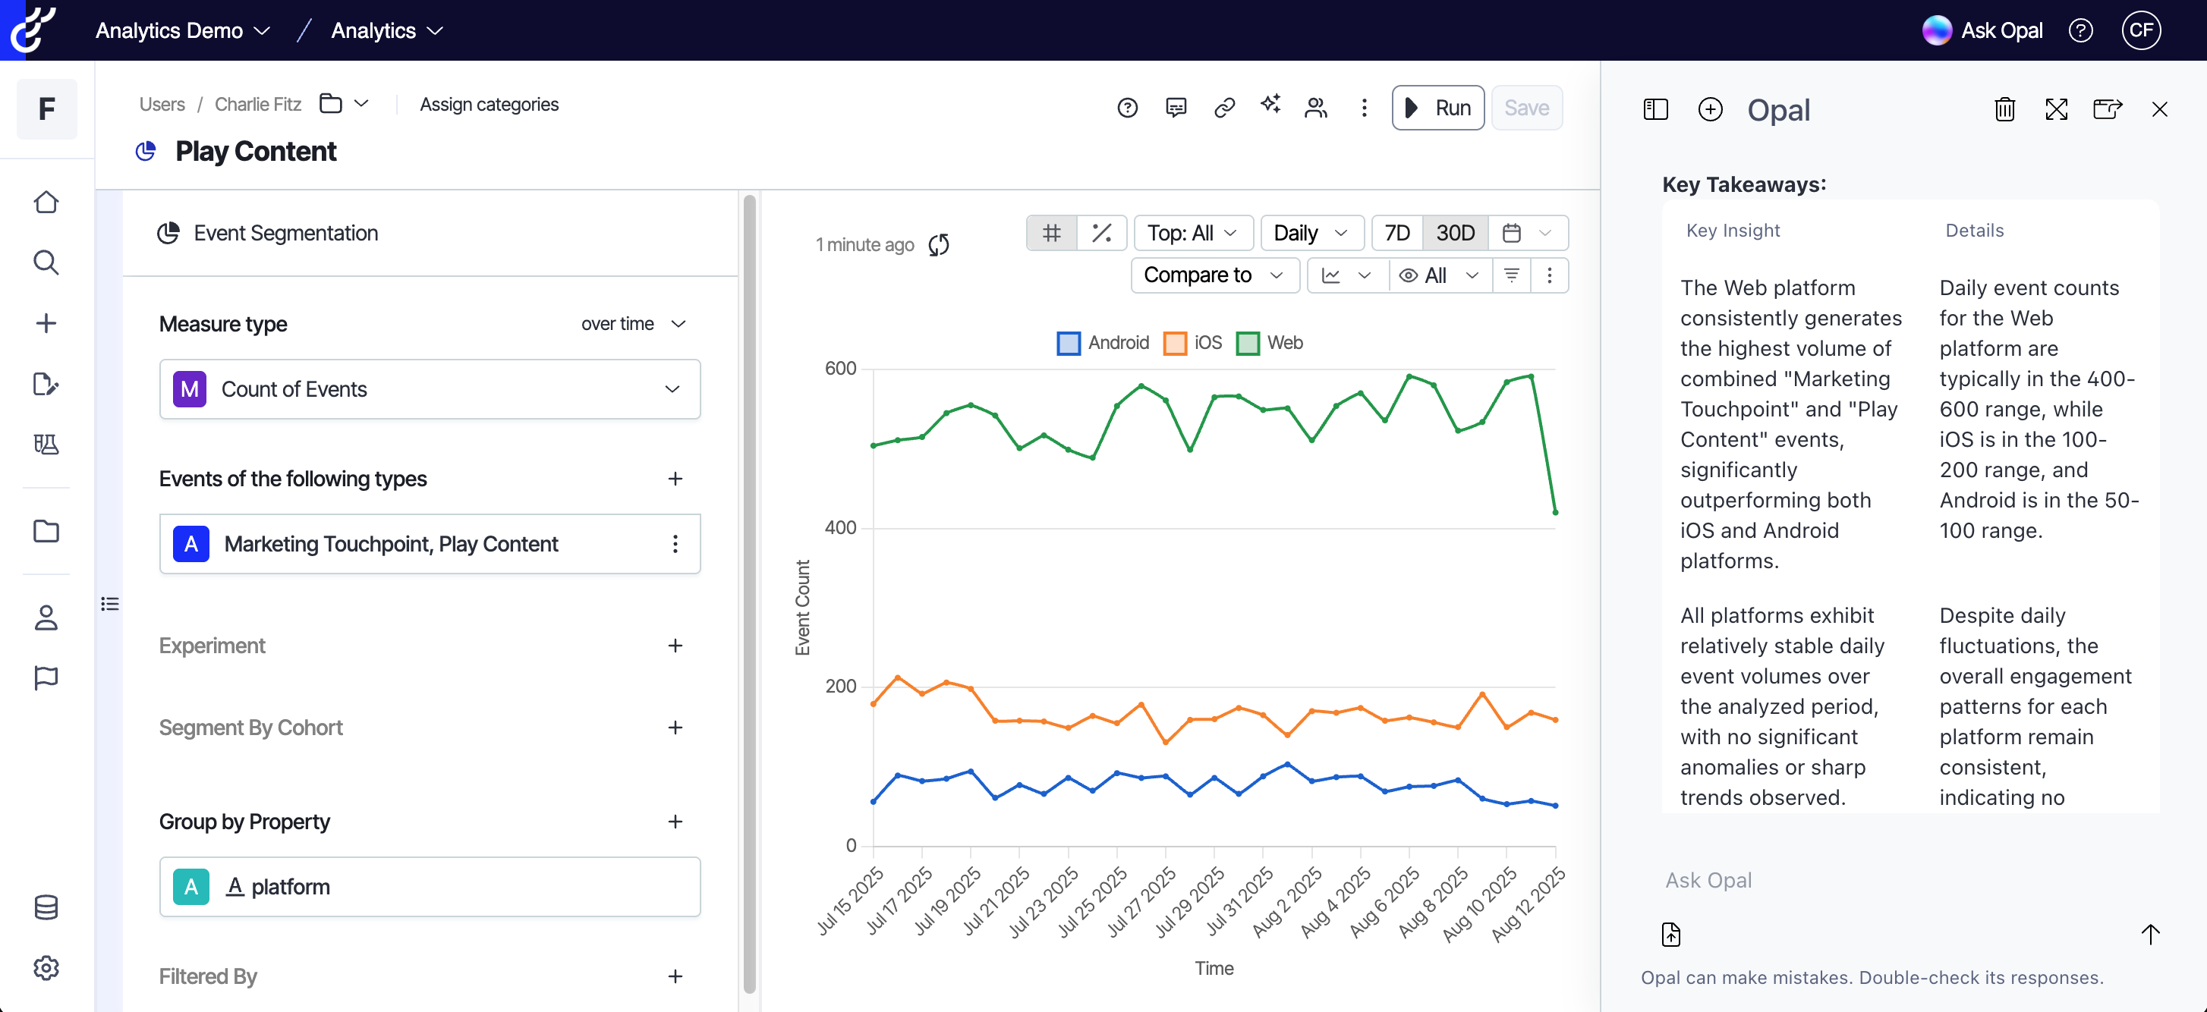
Task: Click the iOS orange legend swatch
Action: [x=1175, y=344]
